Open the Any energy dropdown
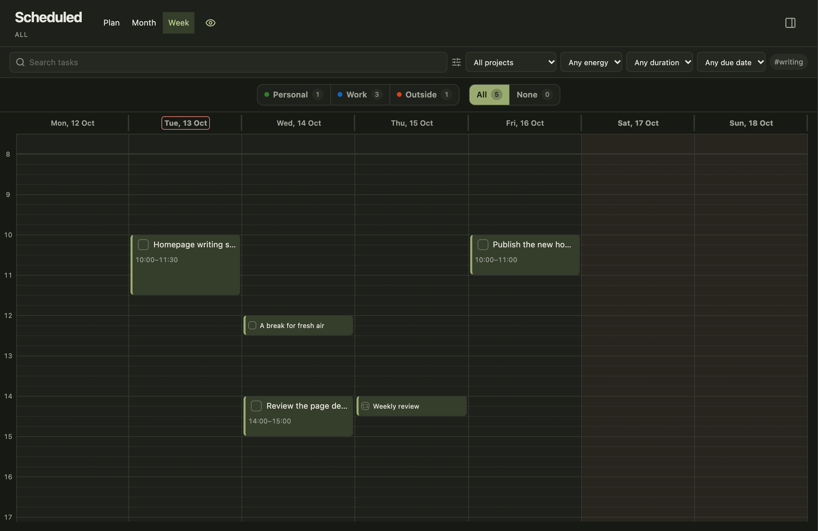818x531 pixels. tap(591, 62)
